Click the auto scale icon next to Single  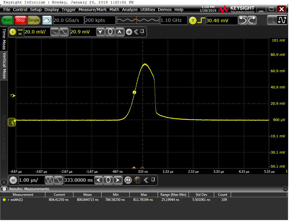[x=47, y=20]
